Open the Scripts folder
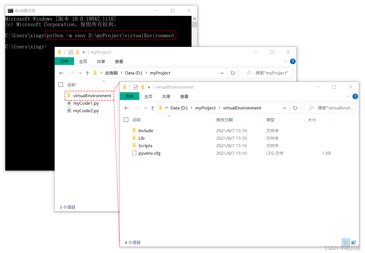Viewport: 365px width, 253px height. [x=145, y=146]
